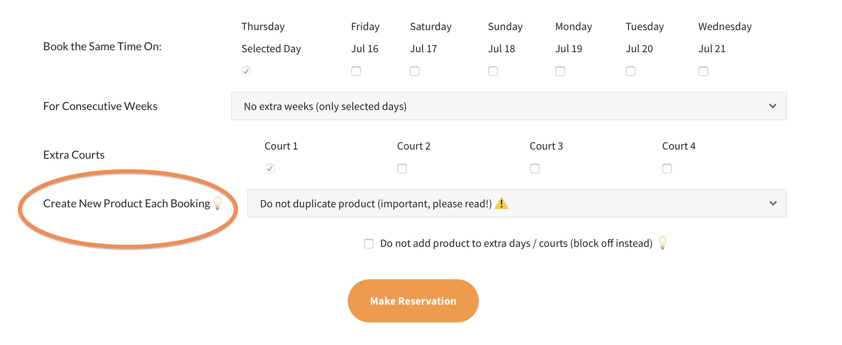The width and height of the screenshot is (842, 345).
Task: Click the "Create New Product Each Booking" label
Action: 126,203
